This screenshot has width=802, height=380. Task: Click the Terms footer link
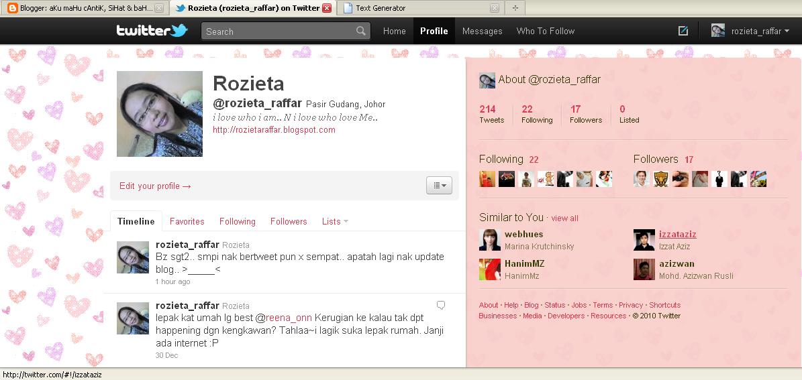point(603,305)
